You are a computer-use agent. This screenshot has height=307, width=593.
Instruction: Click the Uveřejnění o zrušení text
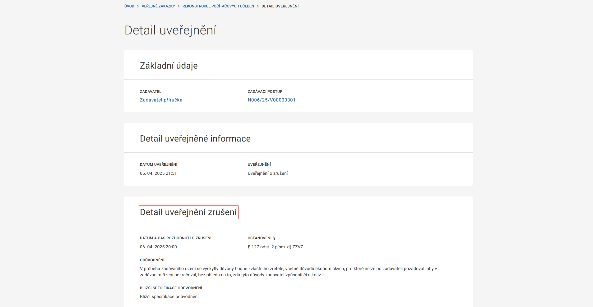pyautogui.click(x=268, y=173)
